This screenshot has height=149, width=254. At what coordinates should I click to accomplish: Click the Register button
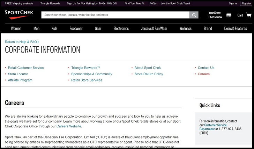pyautogui.click(x=246, y=3)
